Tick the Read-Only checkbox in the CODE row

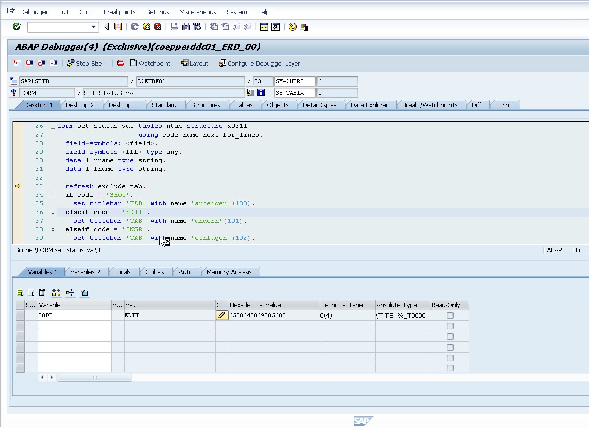[x=450, y=315]
